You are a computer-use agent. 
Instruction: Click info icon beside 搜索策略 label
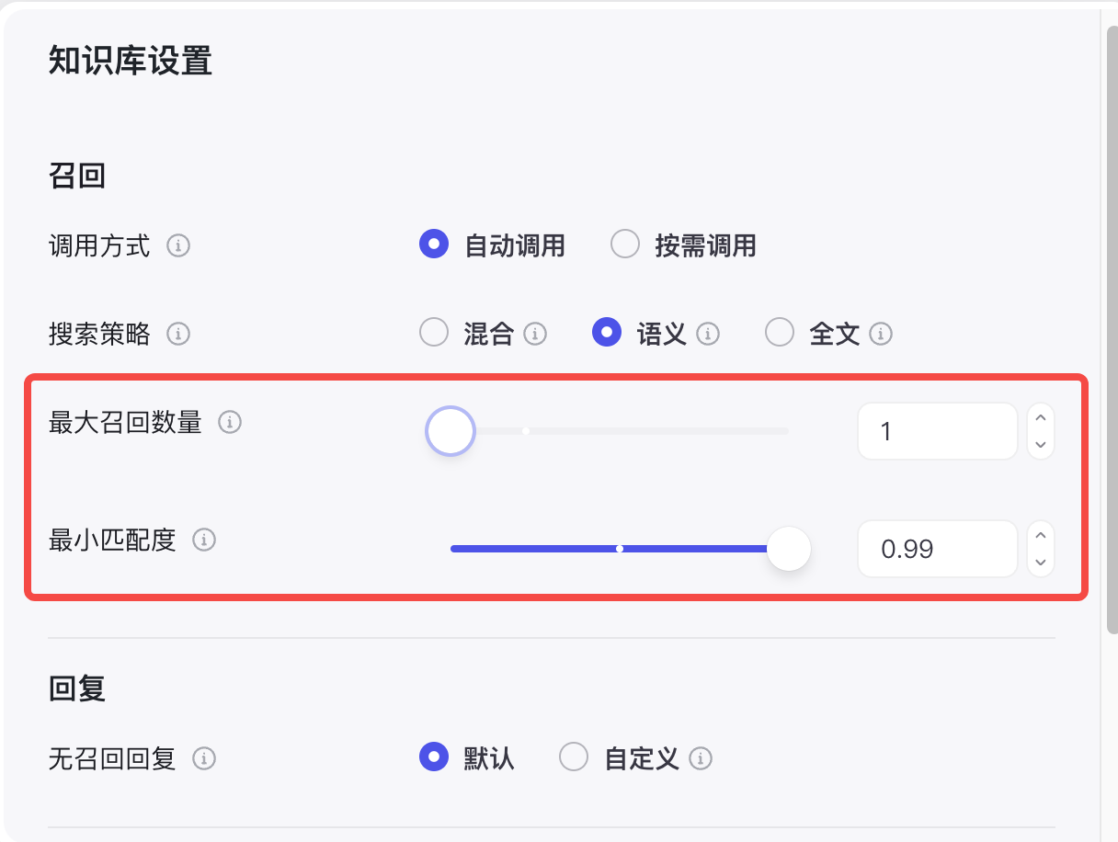178,334
